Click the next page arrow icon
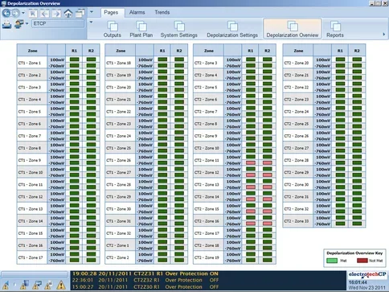The image size is (389, 292). tap(56, 14)
